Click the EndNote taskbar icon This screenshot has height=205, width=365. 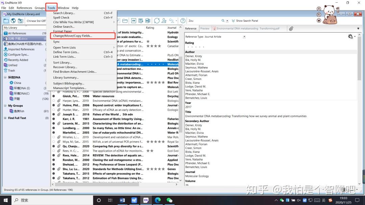[x=146, y=200]
